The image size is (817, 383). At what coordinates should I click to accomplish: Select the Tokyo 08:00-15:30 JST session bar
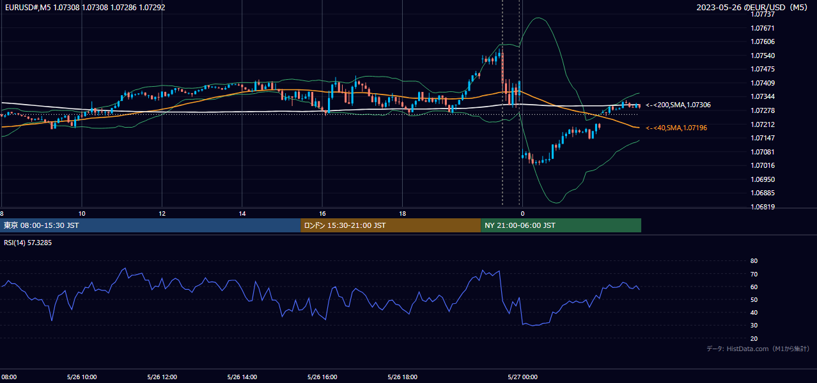[150, 225]
